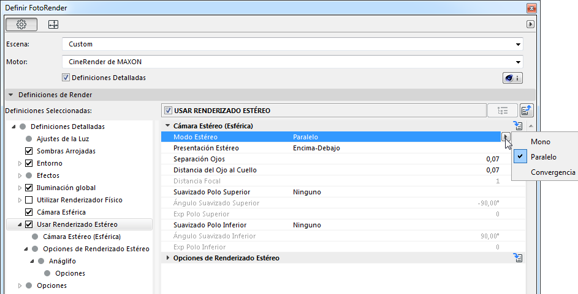Viewport: 578px width, 294px height.
Task: Collapse Definiciones Detalladas tree node
Action: tap(13, 127)
